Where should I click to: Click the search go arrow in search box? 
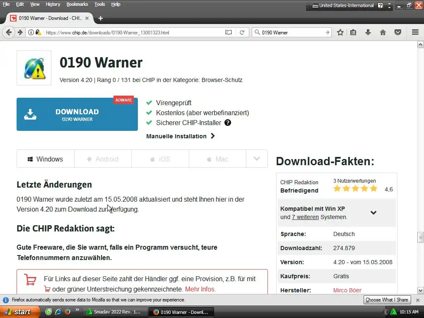(328, 32)
